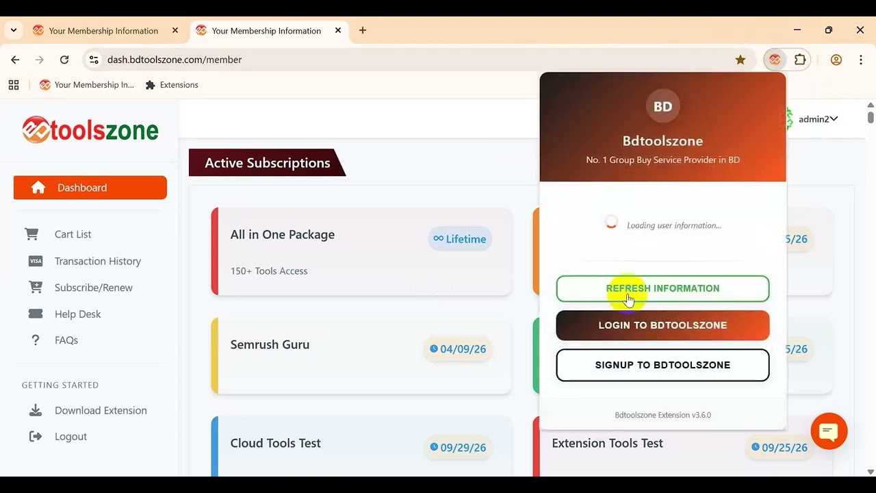876x493 pixels.
Task: Click the Help Desk ticket icon
Action: click(36, 314)
